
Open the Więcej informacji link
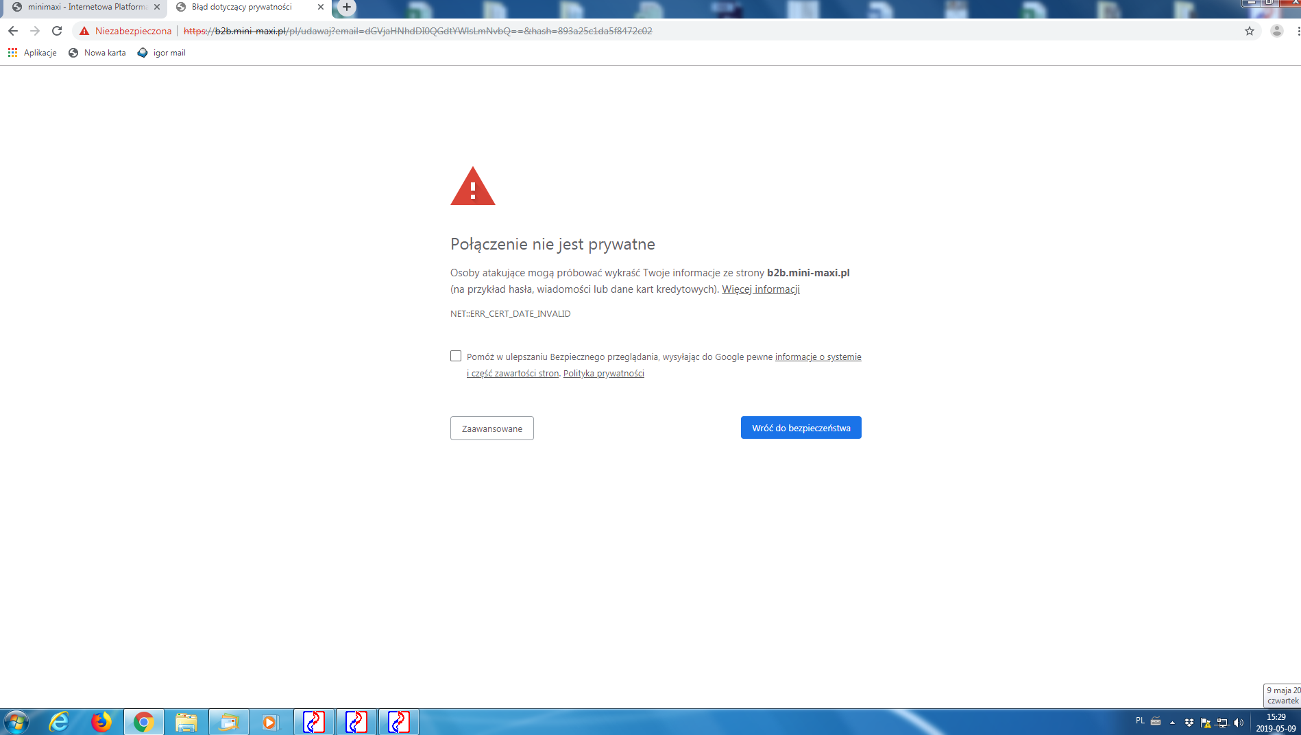click(760, 289)
